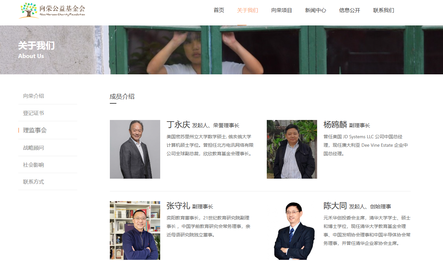The width and height of the screenshot is (443, 268).
Task: Click the name heading 丁永庆
Action: [x=178, y=125]
